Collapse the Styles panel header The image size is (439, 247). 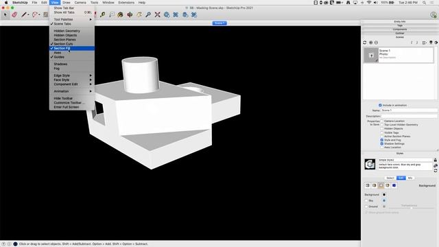tap(400, 154)
